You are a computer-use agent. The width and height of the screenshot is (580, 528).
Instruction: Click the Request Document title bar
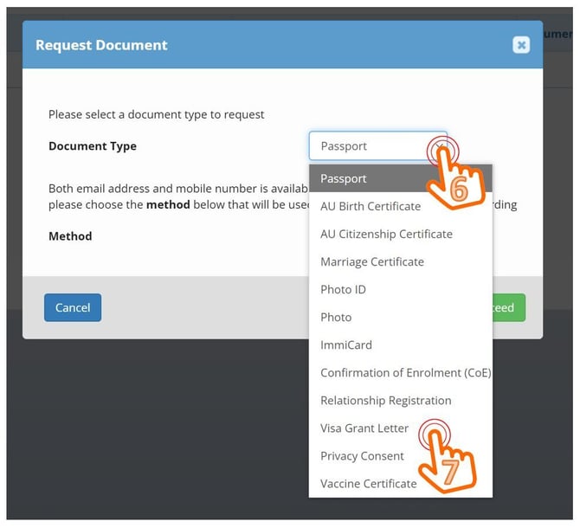coord(260,45)
